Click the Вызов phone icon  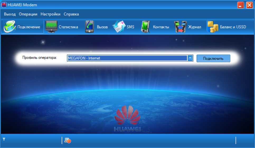pos(89,27)
